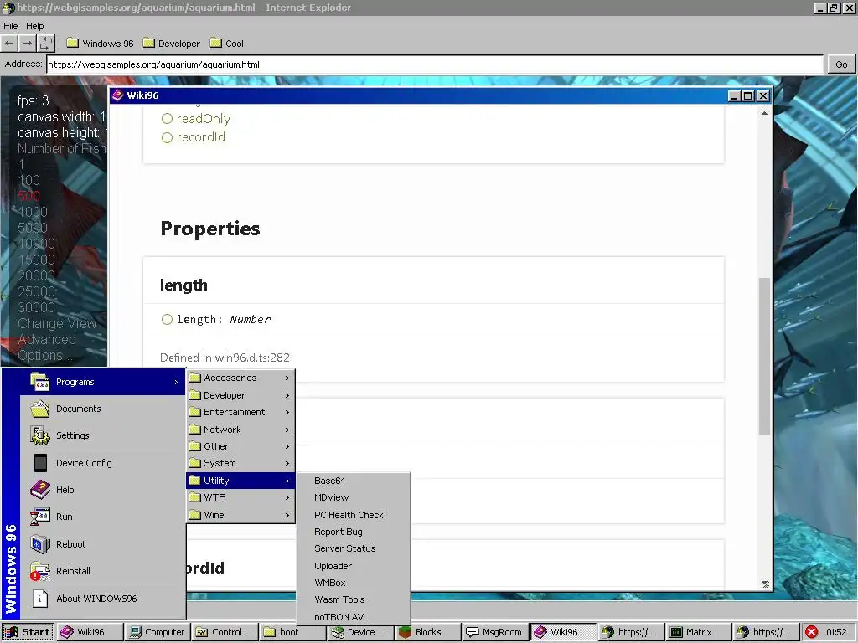The width and height of the screenshot is (858, 643).
Task: Launch MDView from Utility menu
Action: pos(354,497)
